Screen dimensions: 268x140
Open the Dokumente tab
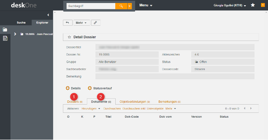[101, 102]
